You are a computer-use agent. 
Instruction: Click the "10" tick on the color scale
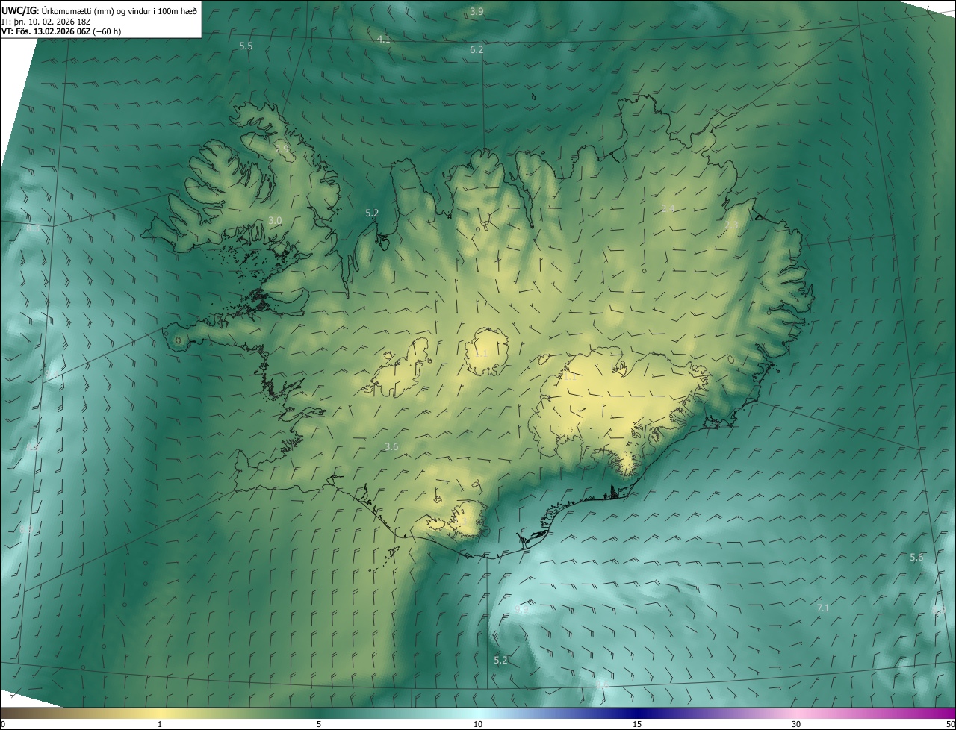click(x=478, y=724)
